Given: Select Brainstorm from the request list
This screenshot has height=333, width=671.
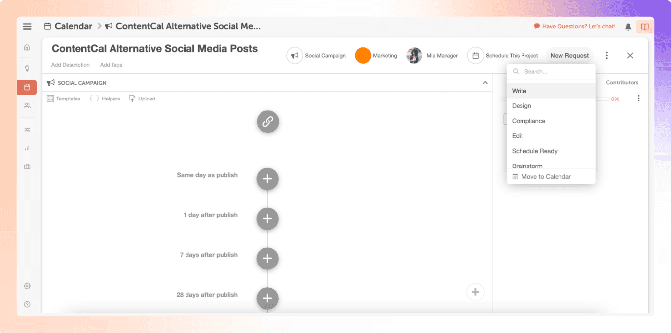Looking at the screenshot, I should pos(551,165).
